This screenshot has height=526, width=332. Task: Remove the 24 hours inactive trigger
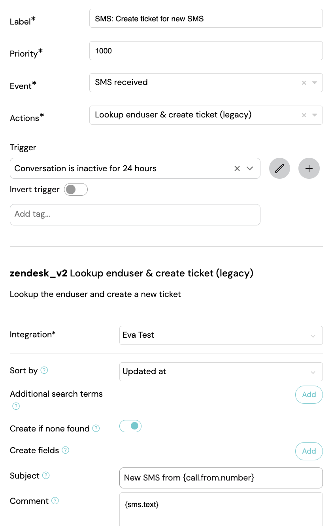tap(237, 168)
